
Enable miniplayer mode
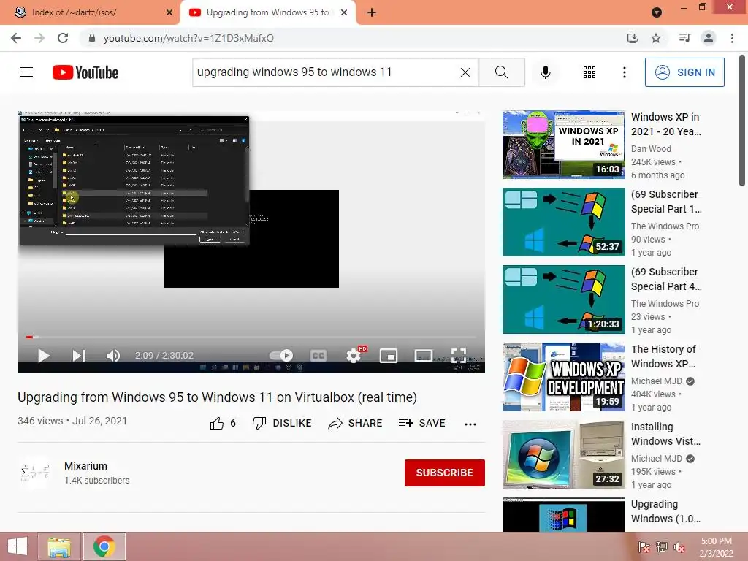[x=389, y=356]
